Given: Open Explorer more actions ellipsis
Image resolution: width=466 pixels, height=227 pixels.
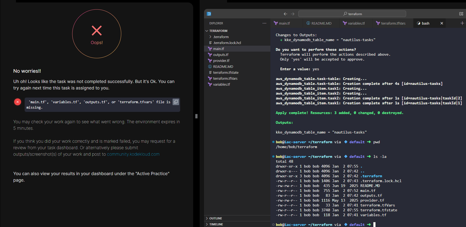Looking at the screenshot, I should (264, 23).
